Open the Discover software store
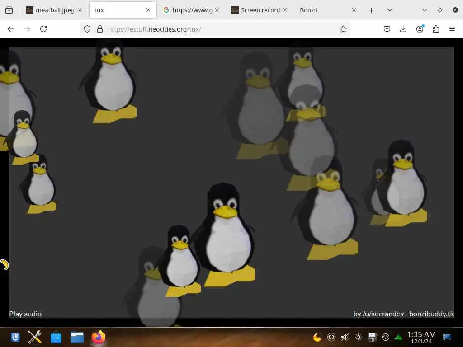463x347 pixels. (x=56, y=337)
